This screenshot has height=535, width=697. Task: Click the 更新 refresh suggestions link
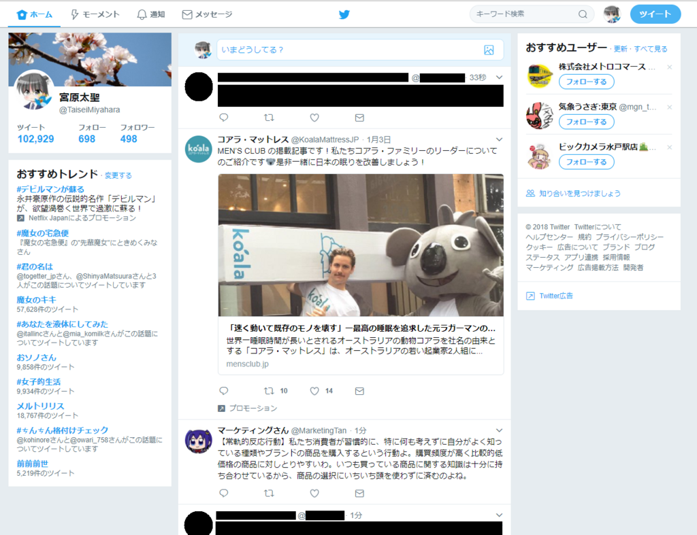point(621,49)
